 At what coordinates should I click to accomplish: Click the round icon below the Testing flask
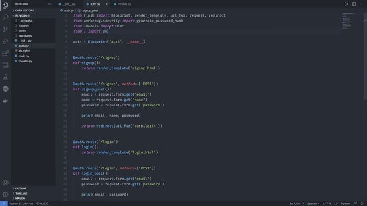5,89
